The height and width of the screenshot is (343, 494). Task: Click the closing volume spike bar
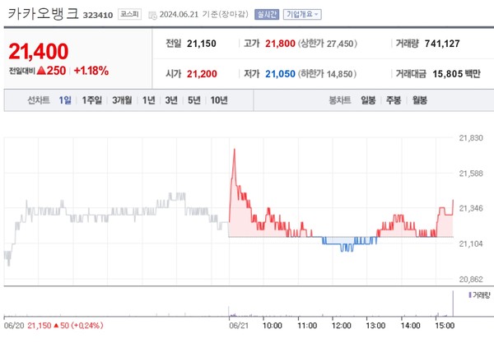click(x=453, y=304)
